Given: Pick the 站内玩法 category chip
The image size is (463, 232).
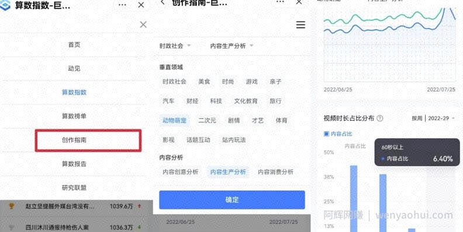Looking at the screenshot, I should [234, 140].
